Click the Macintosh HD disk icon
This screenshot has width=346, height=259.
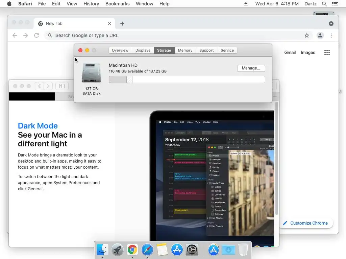click(x=91, y=73)
